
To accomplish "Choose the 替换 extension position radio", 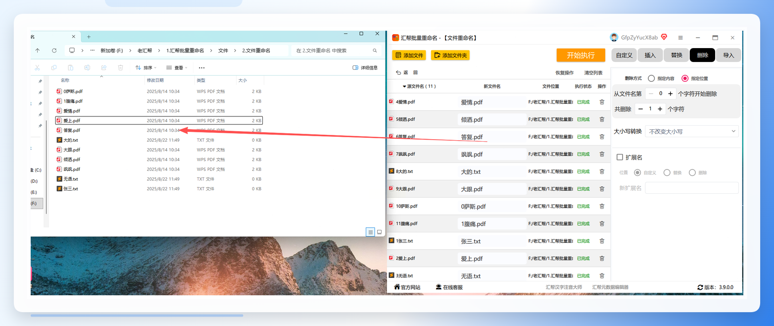I will click(667, 172).
